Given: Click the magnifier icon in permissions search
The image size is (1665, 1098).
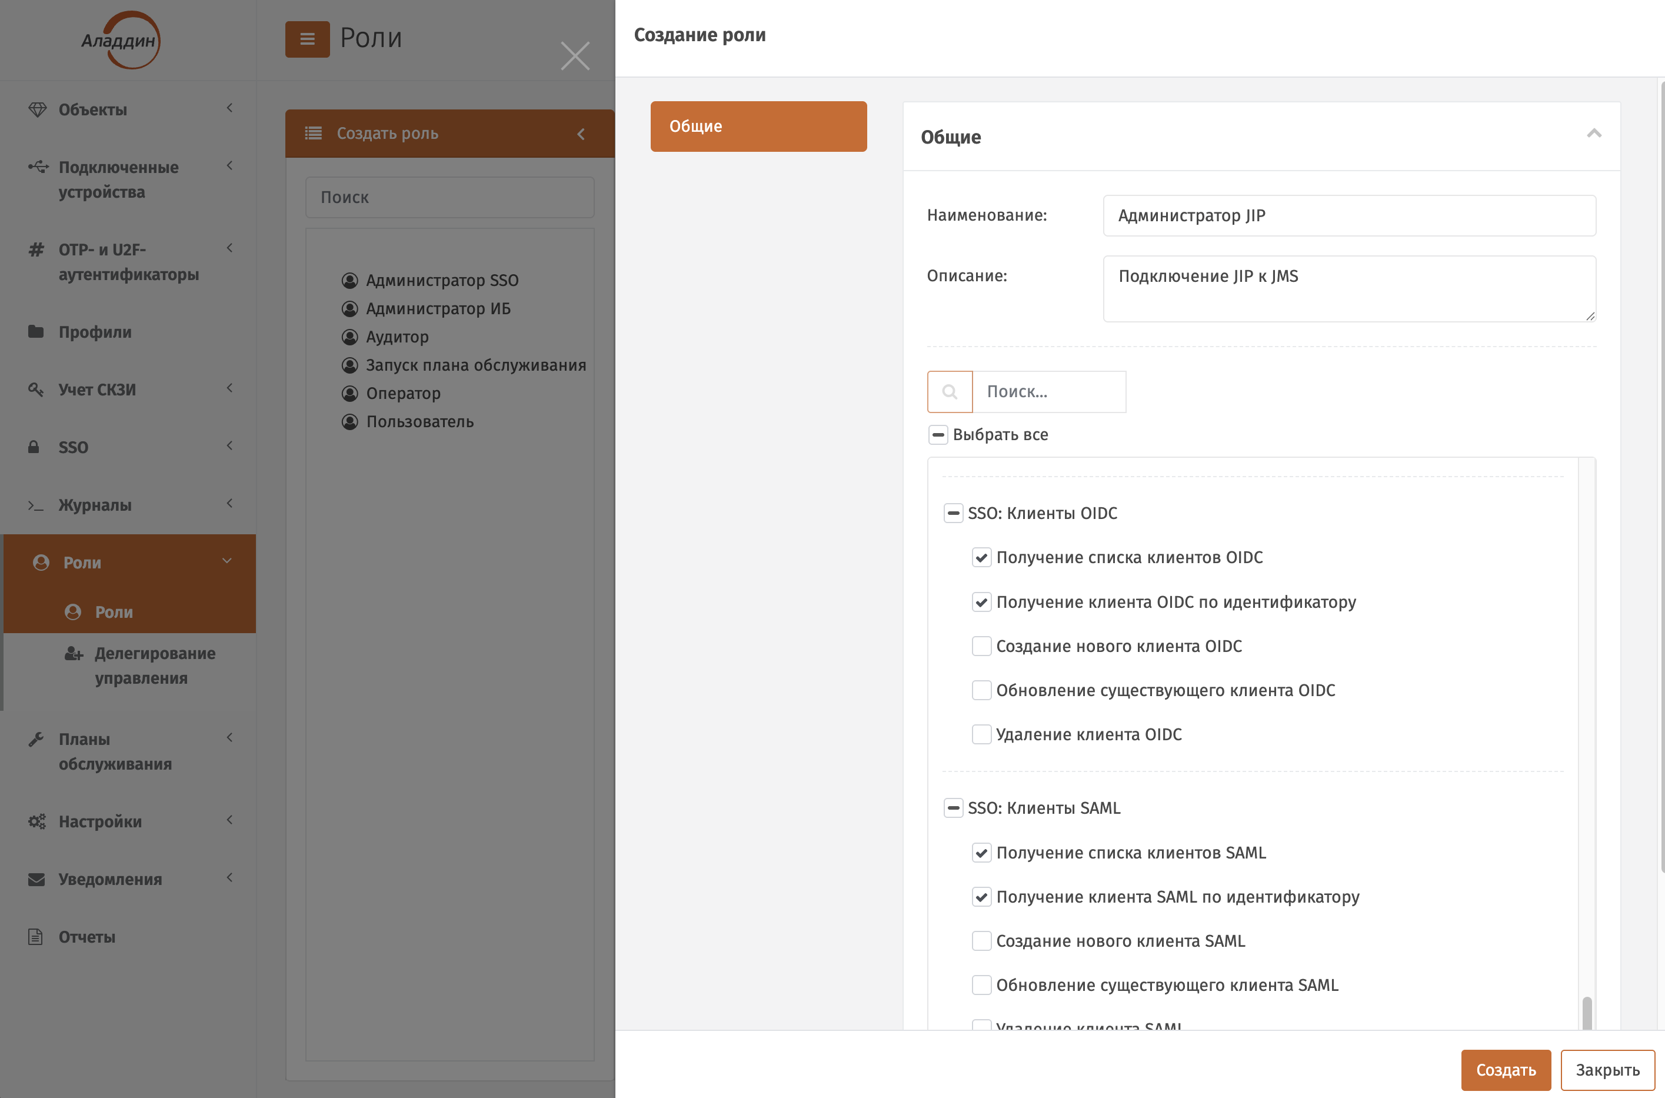Looking at the screenshot, I should (950, 391).
